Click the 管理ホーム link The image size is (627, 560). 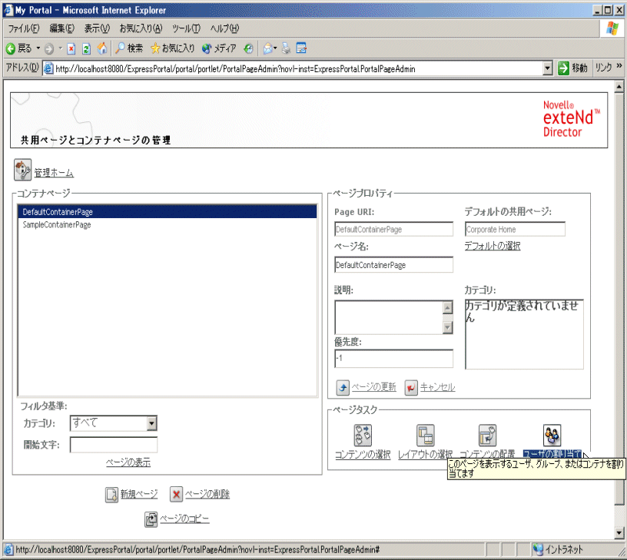[54, 173]
